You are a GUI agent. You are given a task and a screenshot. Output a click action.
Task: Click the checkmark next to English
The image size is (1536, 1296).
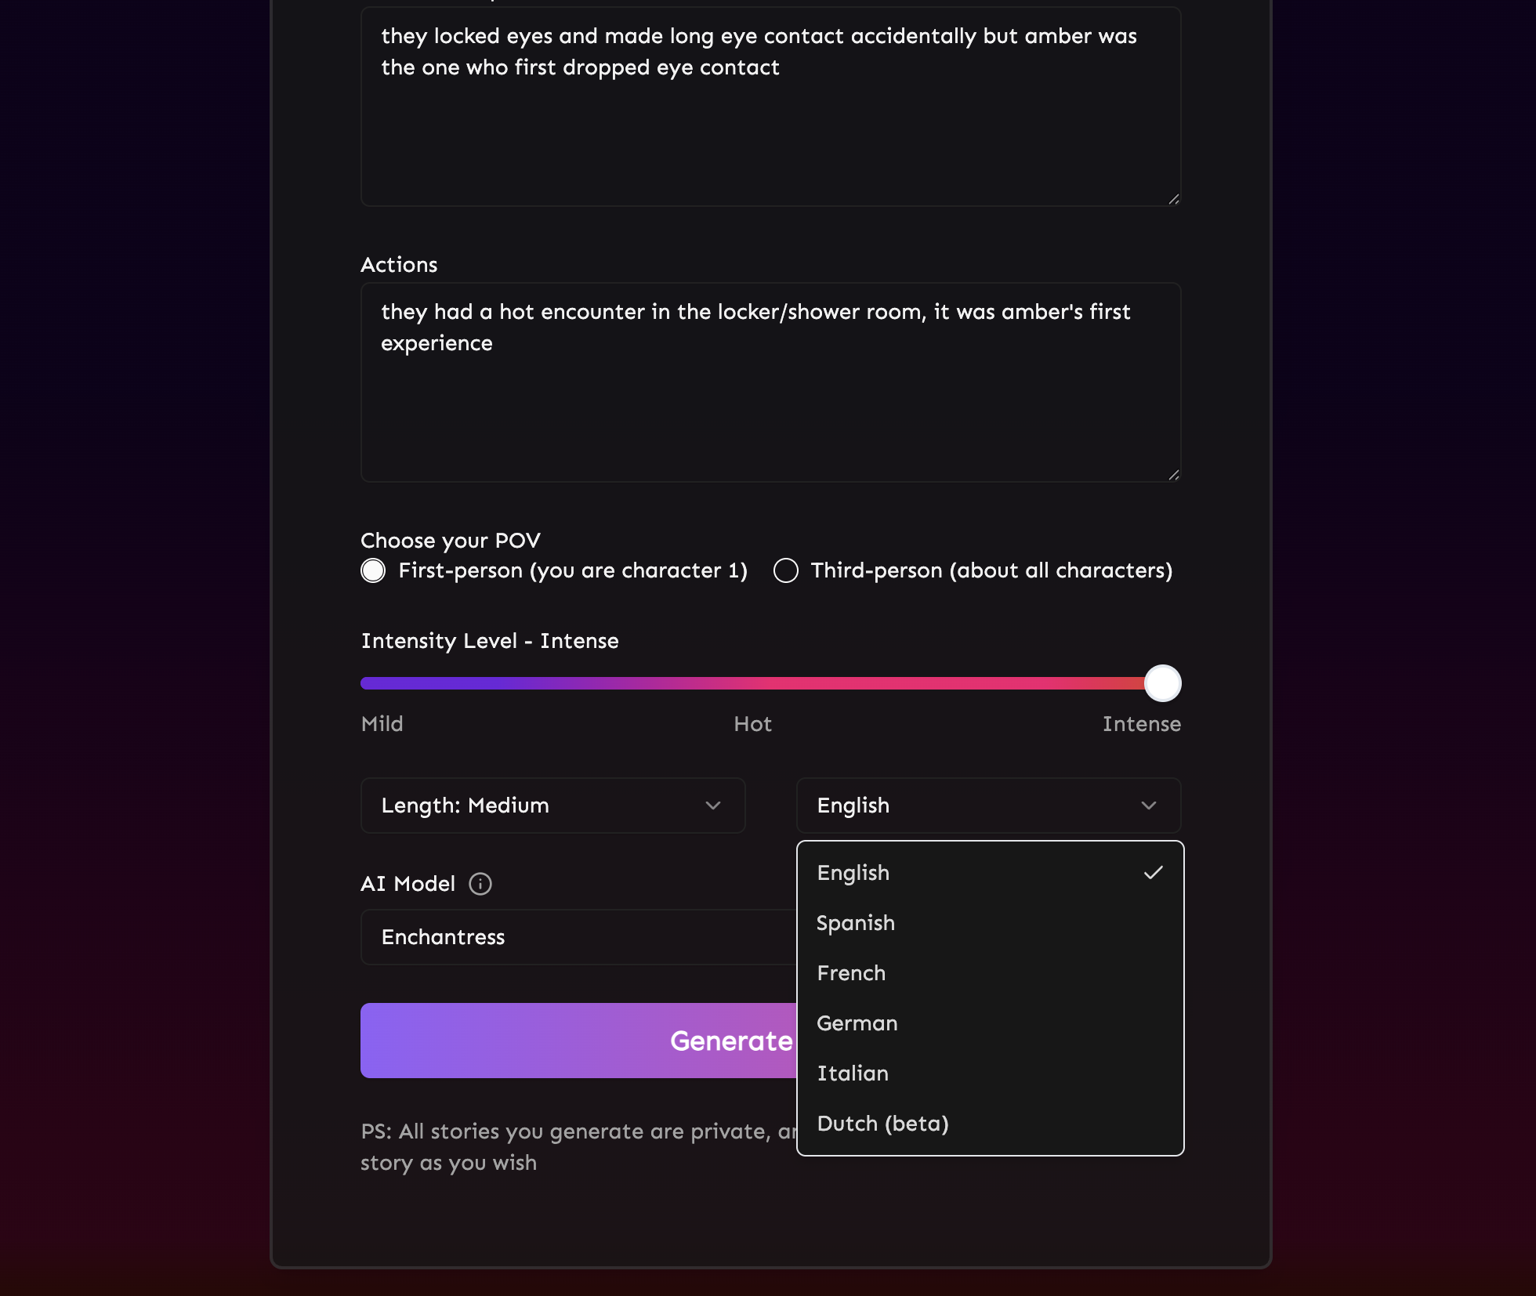[x=1153, y=873]
